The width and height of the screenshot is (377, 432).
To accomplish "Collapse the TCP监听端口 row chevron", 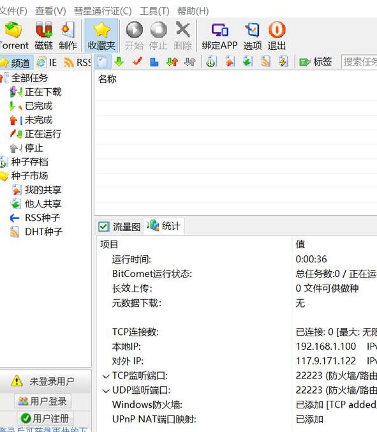I will pyautogui.click(x=106, y=376).
